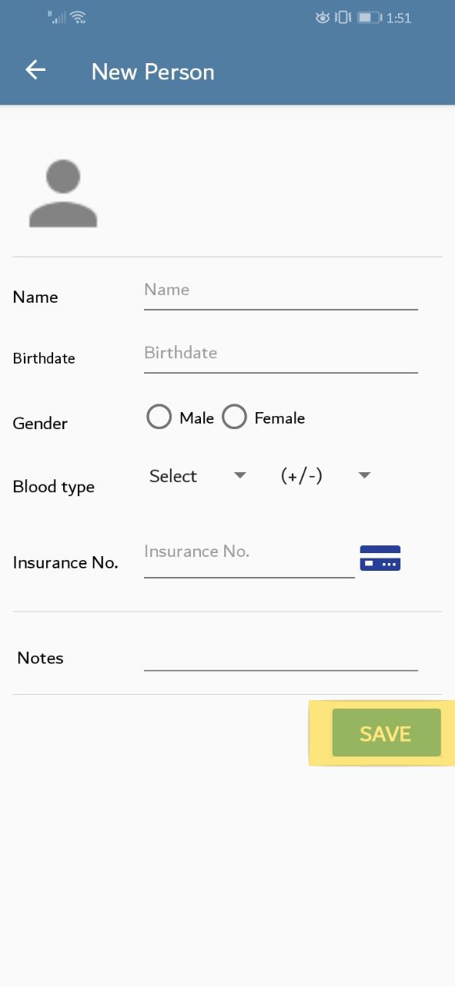
Task: Tap the person avatar placeholder photo
Action: coord(63,193)
